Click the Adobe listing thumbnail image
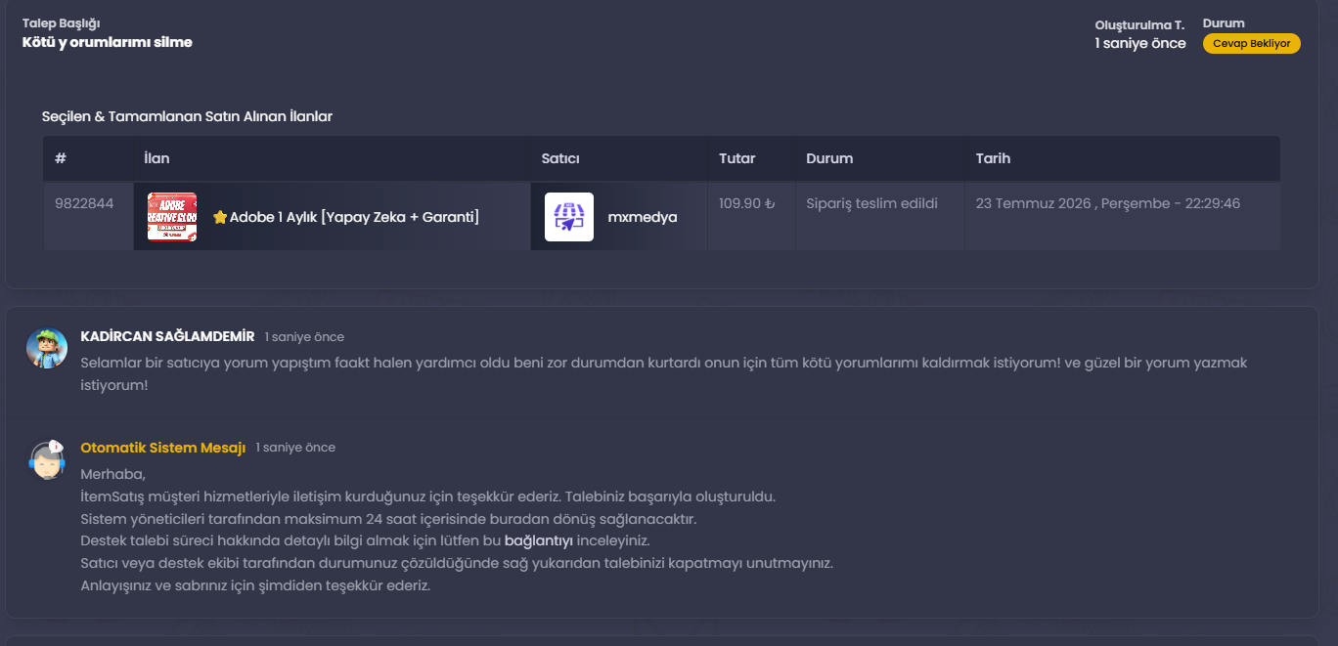1338x646 pixels. [172, 217]
